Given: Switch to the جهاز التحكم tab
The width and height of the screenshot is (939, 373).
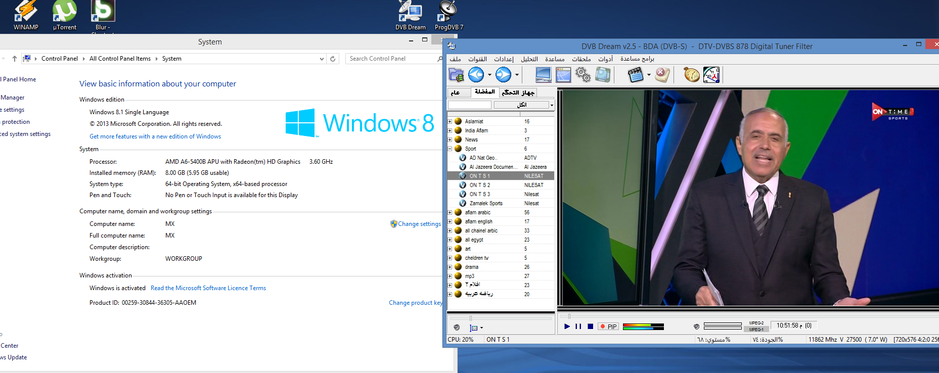Looking at the screenshot, I should pyautogui.click(x=518, y=92).
